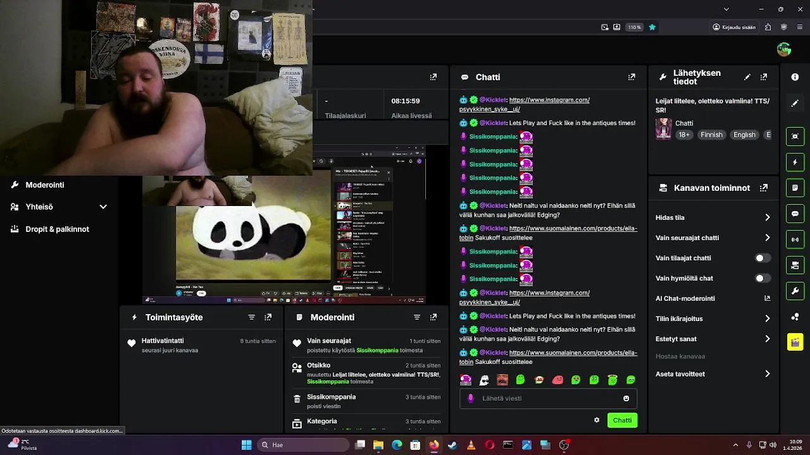Click the Hattivatintatti follower entry

click(x=202, y=345)
